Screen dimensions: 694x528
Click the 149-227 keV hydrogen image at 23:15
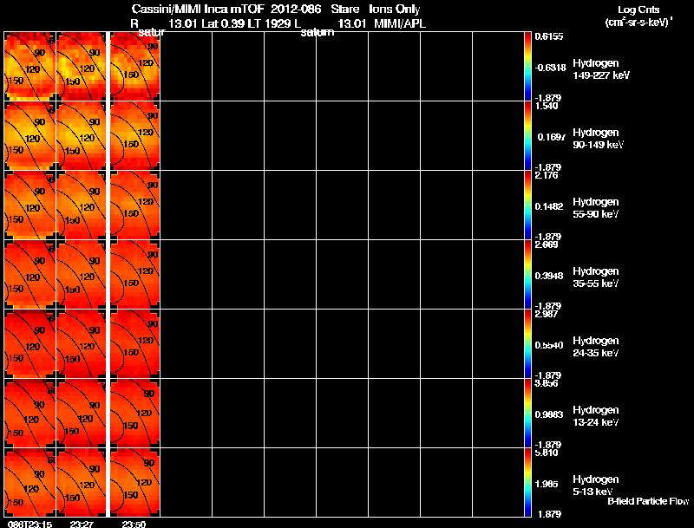29,67
